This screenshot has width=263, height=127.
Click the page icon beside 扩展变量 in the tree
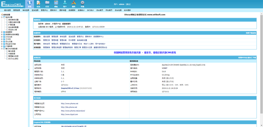coord(7,25)
